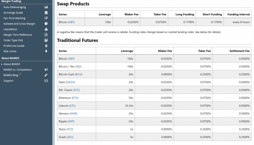254x145 pixels.
Task: Click the Risk Limits pin icon
Action: point(46,51)
